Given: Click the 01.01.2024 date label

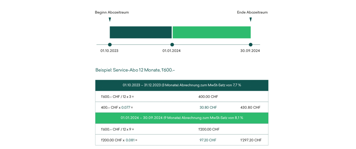Looking at the screenshot, I should point(172,51).
